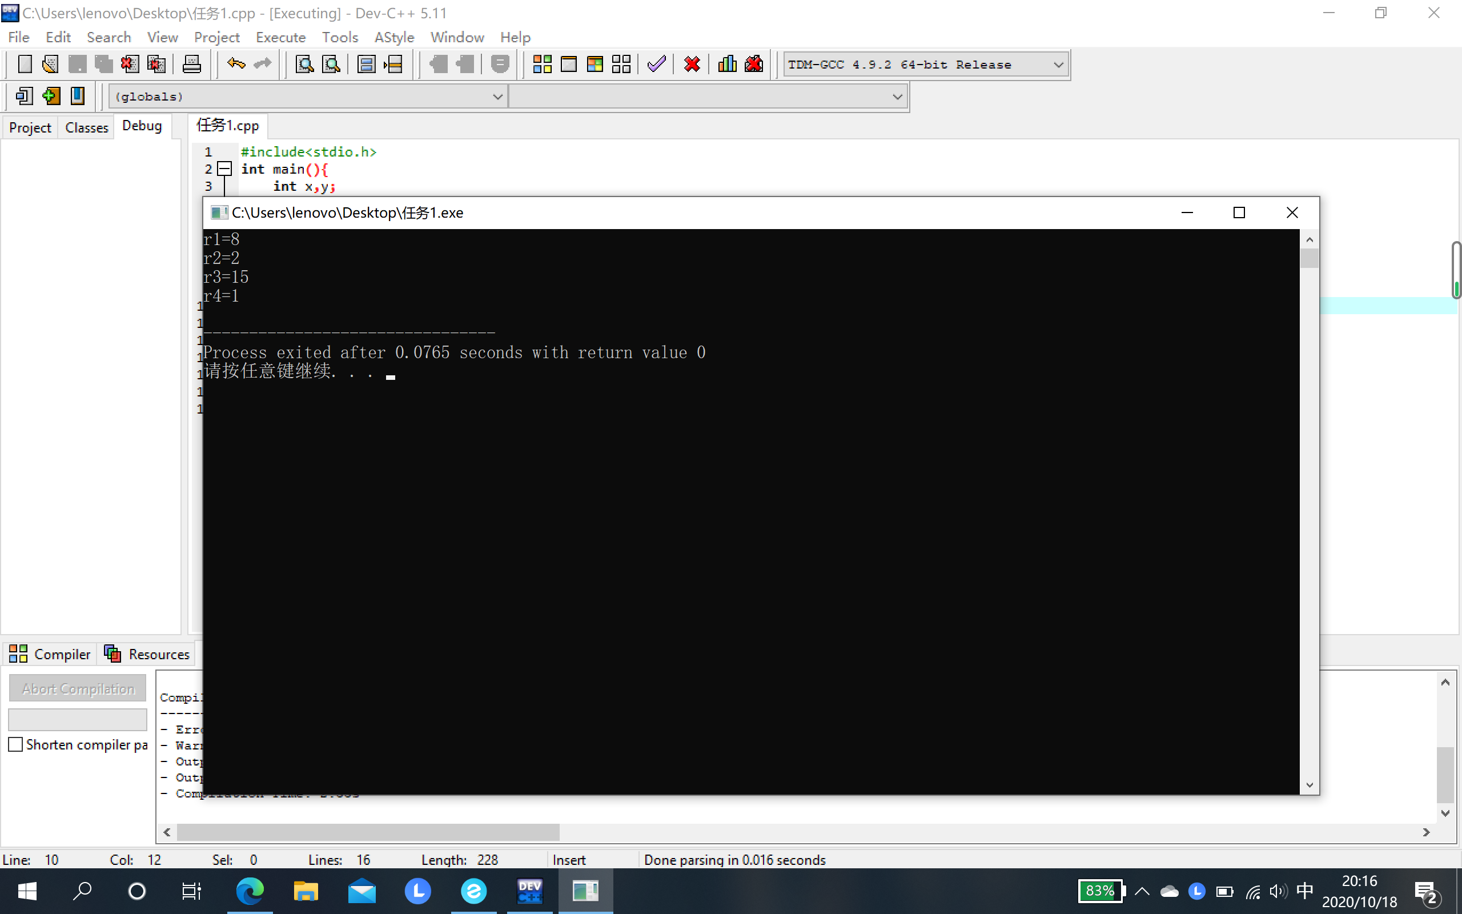Switch to the Classes tab
This screenshot has width=1462, height=914.
tap(86, 127)
